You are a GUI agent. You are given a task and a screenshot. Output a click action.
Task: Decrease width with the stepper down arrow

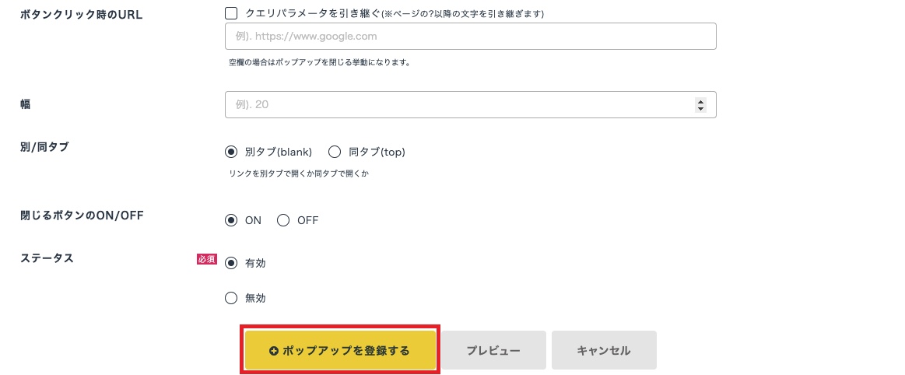click(x=700, y=109)
